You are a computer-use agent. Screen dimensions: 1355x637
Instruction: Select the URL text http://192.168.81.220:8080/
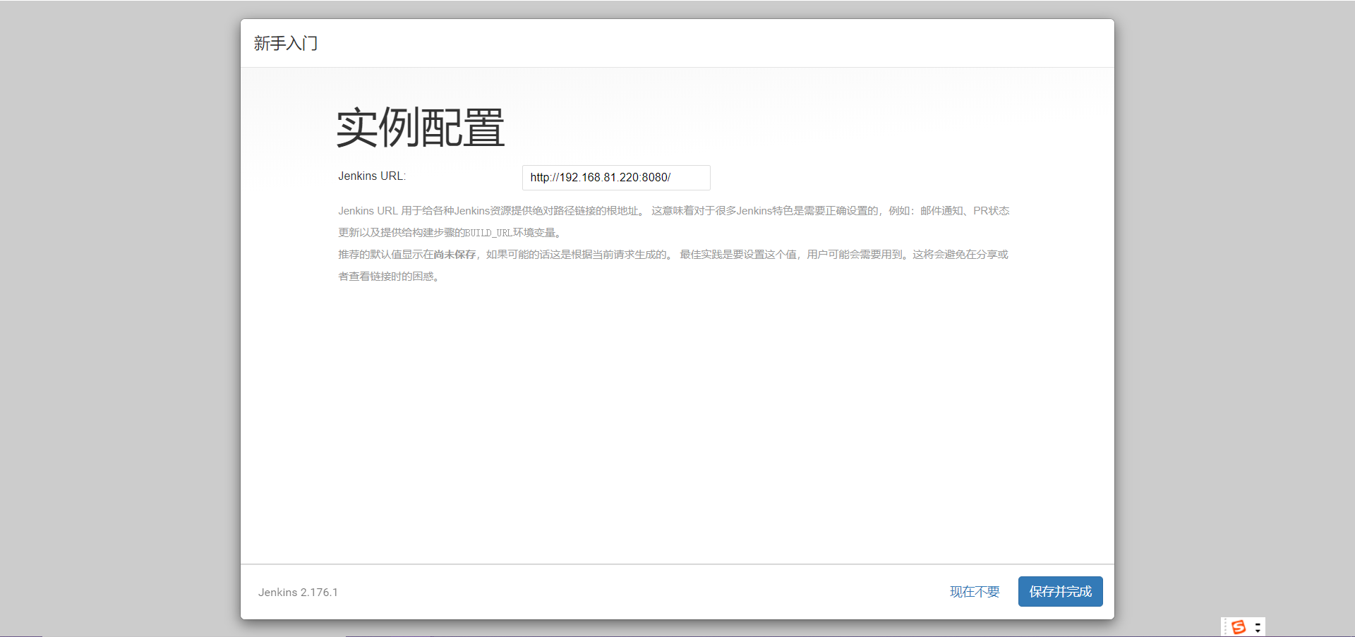click(600, 178)
